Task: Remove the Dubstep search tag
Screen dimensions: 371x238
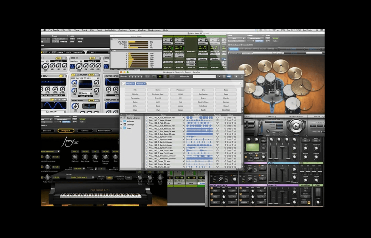Action: [x=134, y=84]
